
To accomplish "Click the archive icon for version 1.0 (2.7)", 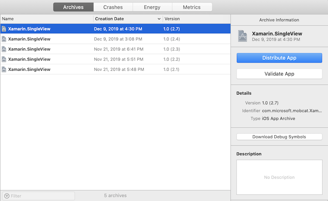I will tap(4, 29).
